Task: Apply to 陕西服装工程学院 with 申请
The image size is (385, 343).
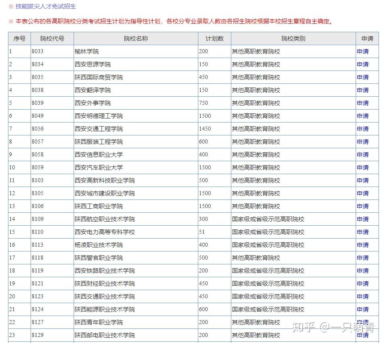Action: tap(362, 142)
